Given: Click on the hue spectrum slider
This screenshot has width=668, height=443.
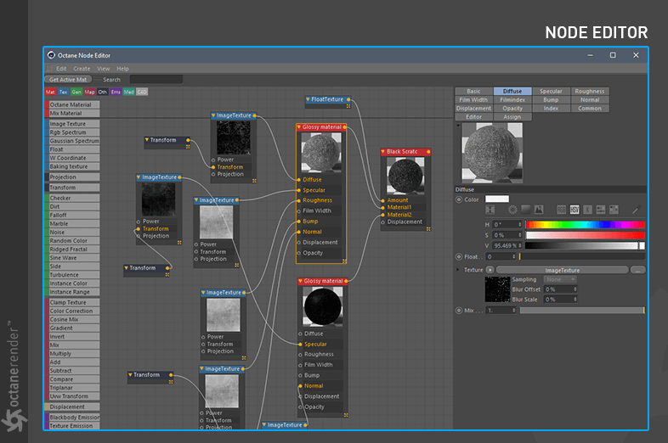Looking at the screenshot, I should [585, 224].
